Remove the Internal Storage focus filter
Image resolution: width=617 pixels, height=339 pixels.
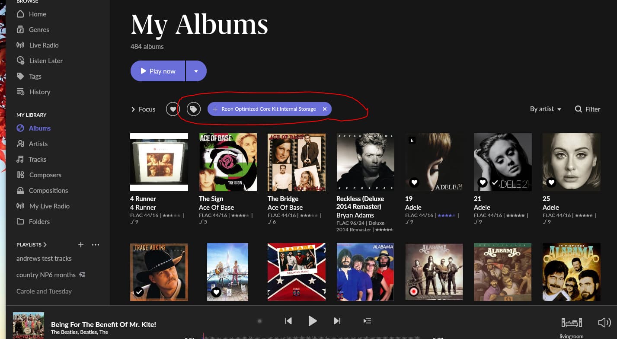pos(325,109)
